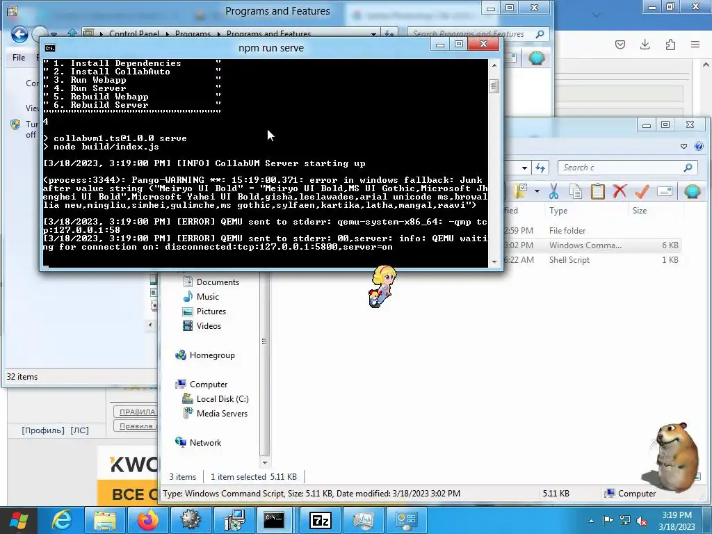The image size is (712, 534).
Task: Open the Programs and Features address dropdown
Action: click(x=373, y=33)
